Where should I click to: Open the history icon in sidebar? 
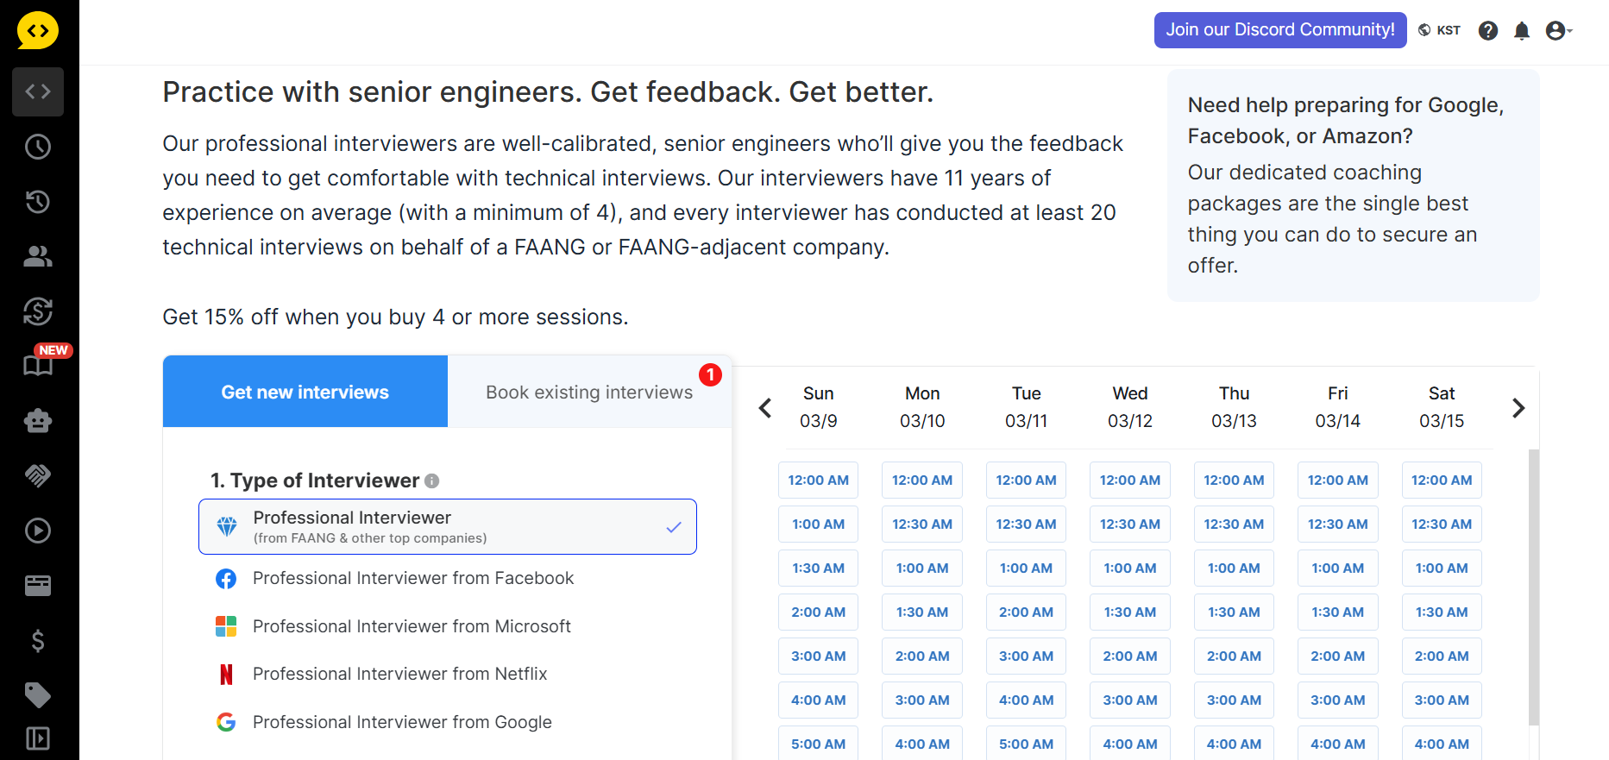(x=38, y=202)
